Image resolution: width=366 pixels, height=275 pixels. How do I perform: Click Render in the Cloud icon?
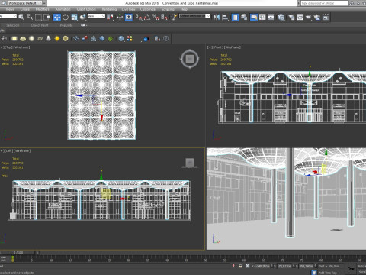317,17
